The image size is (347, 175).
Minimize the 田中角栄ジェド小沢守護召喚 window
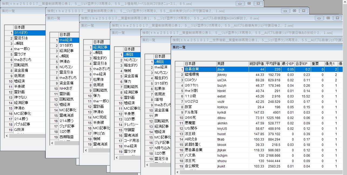tap(285, 11)
